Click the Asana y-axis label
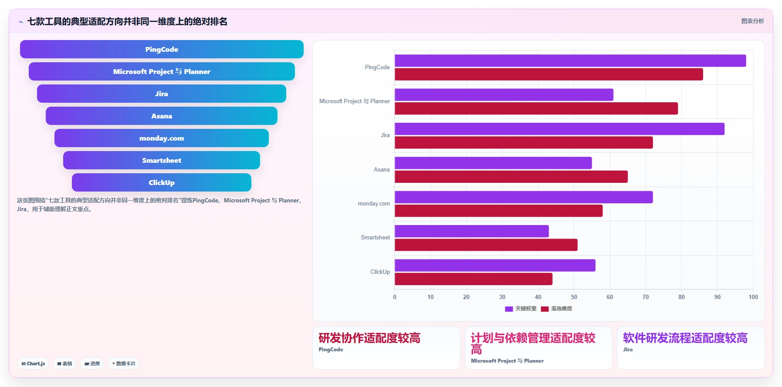Image resolution: width=782 pixels, height=387 pixels. [x=382, y=170]
